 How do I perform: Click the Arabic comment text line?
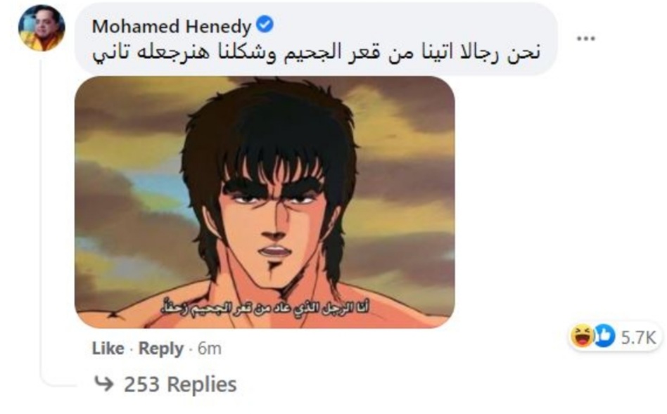tap(317, 53)
